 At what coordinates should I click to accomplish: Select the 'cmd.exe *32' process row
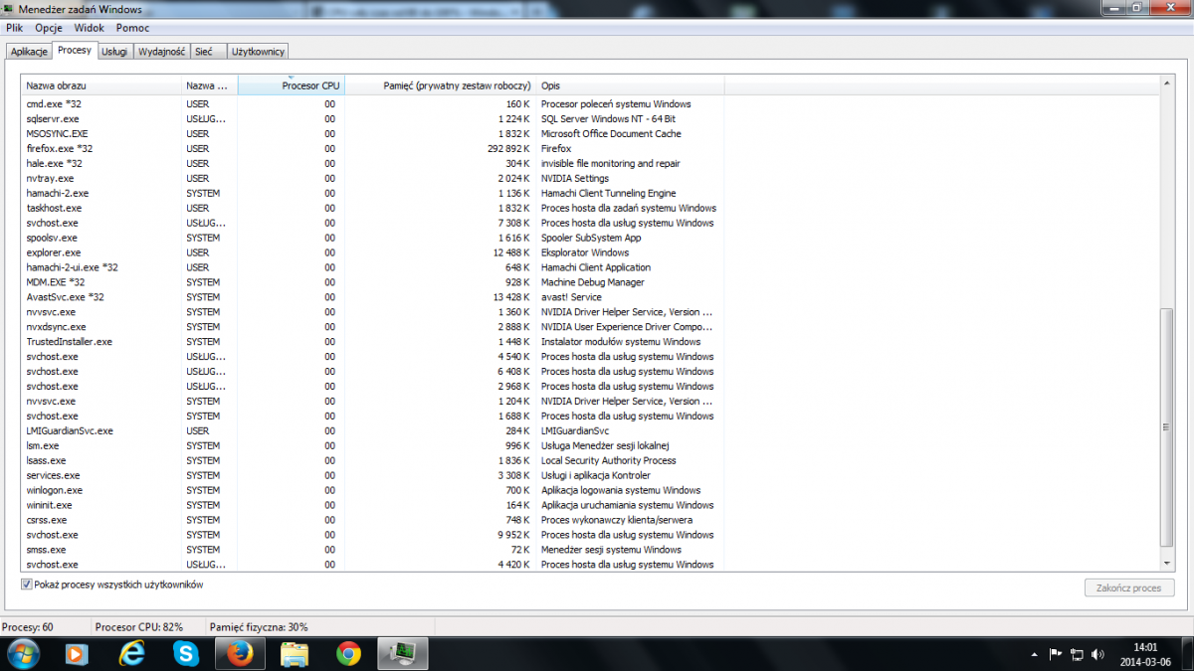(x=373, y=103)
